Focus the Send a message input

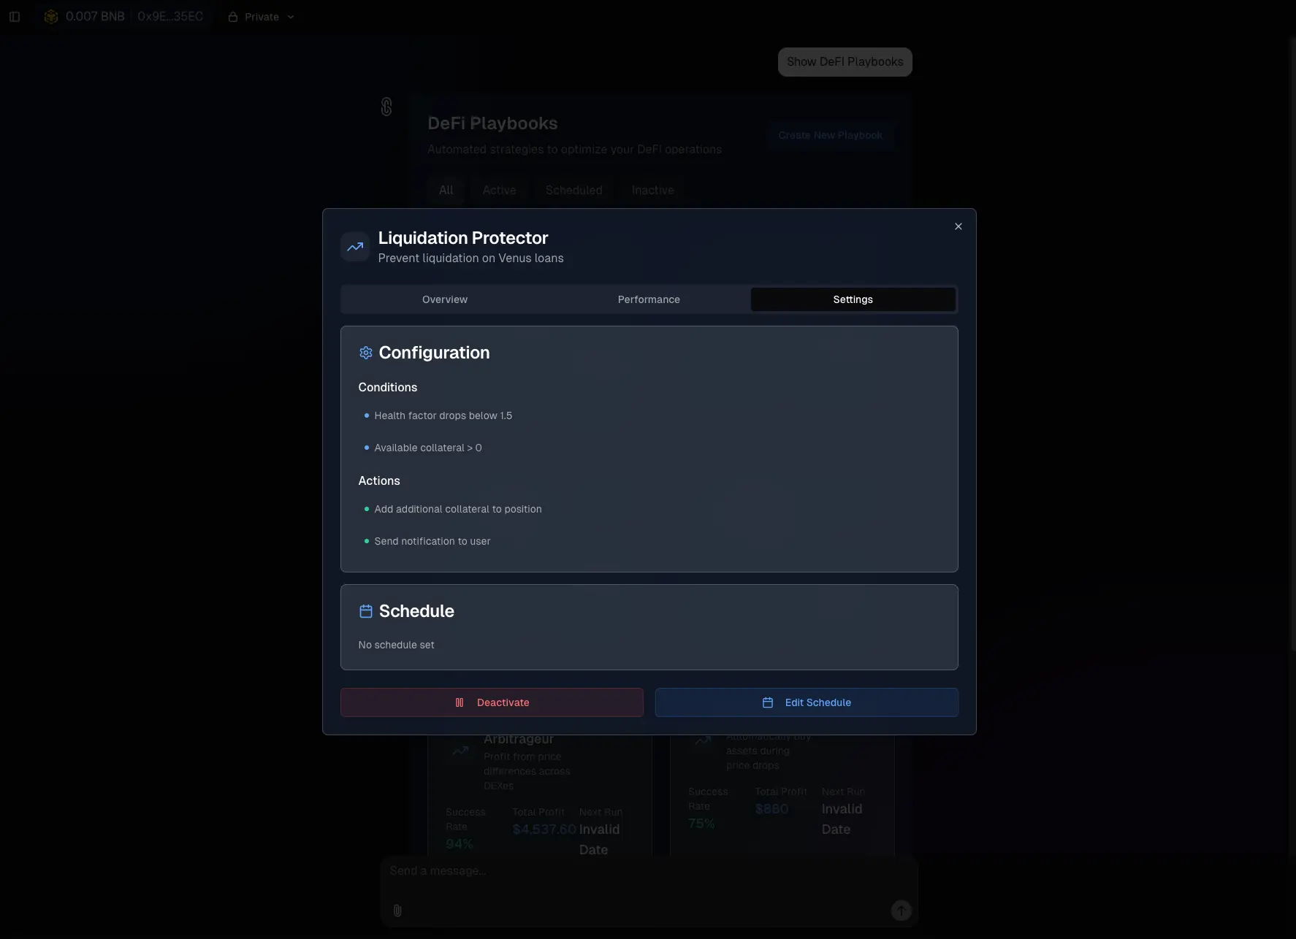click(649, 871)
